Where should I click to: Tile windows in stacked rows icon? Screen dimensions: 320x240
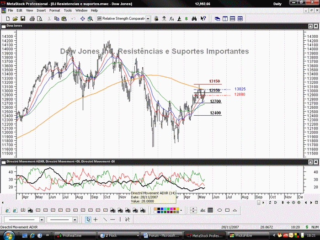click(232, 19)
